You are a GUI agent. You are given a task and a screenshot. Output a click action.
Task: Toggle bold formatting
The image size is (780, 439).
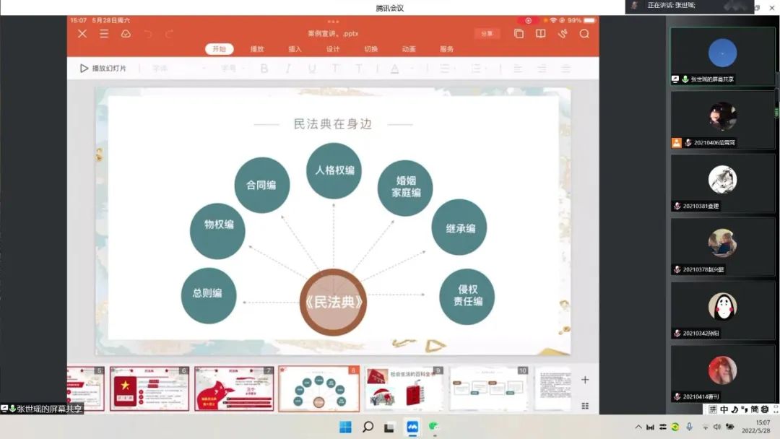click(264, 69)
